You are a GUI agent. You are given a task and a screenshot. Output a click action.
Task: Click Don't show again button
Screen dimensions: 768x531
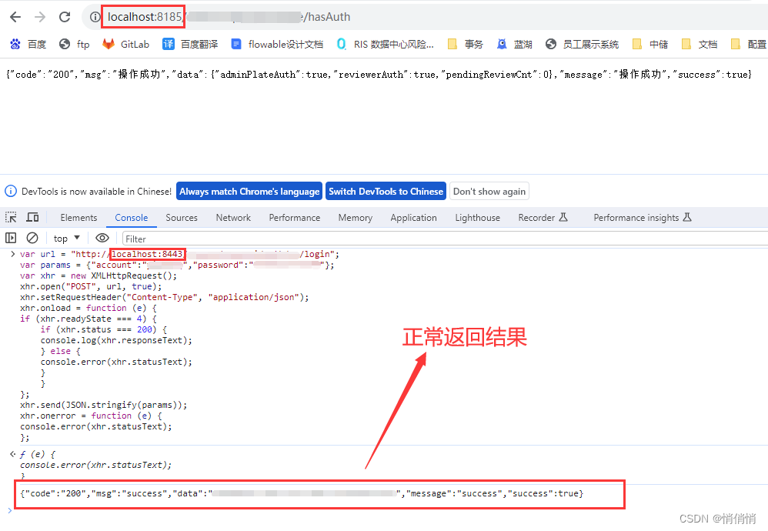(489, 191)
